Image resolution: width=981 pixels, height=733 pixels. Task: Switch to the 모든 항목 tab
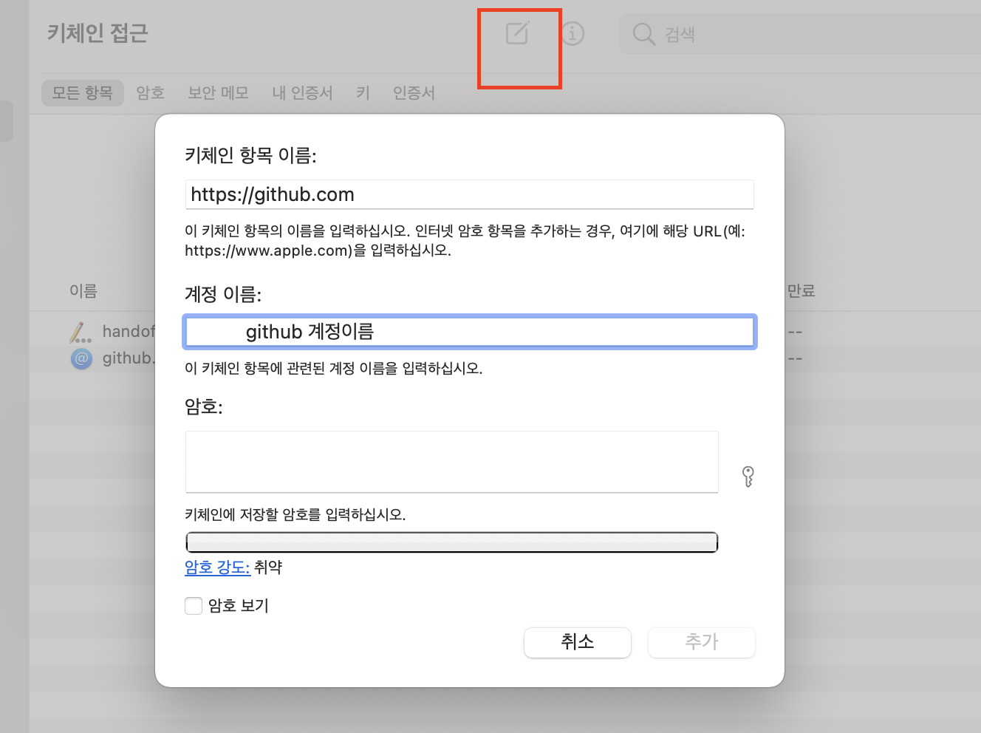click(x=82, y=93)
